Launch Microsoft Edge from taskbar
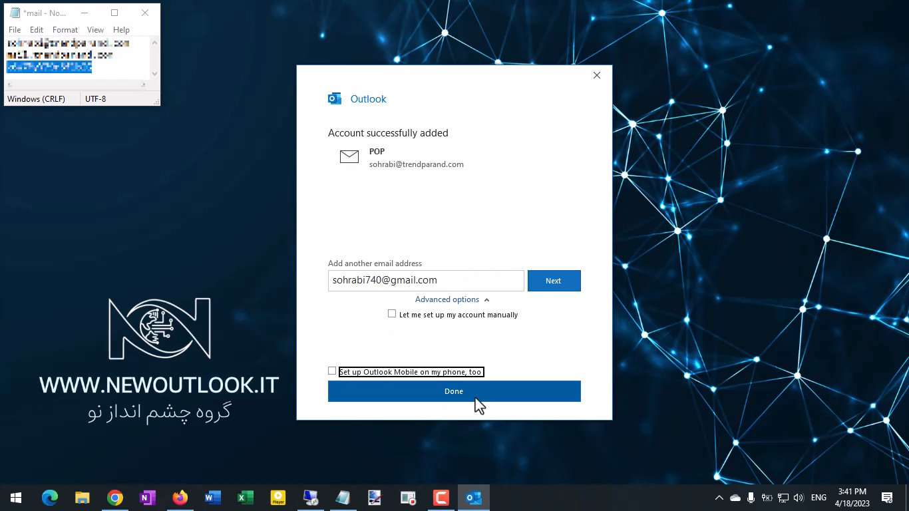This screenshot has height=511, width=909. [50, 498]
